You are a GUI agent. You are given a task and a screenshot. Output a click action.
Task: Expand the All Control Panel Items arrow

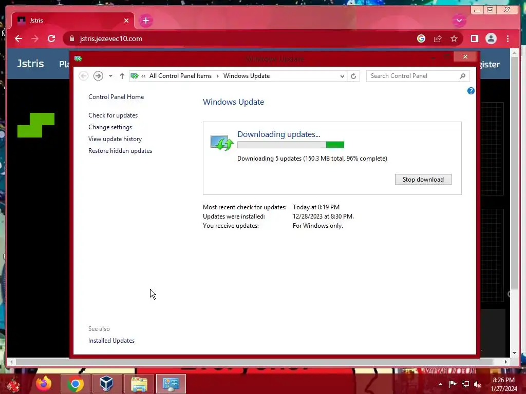(x=217, y=76)
